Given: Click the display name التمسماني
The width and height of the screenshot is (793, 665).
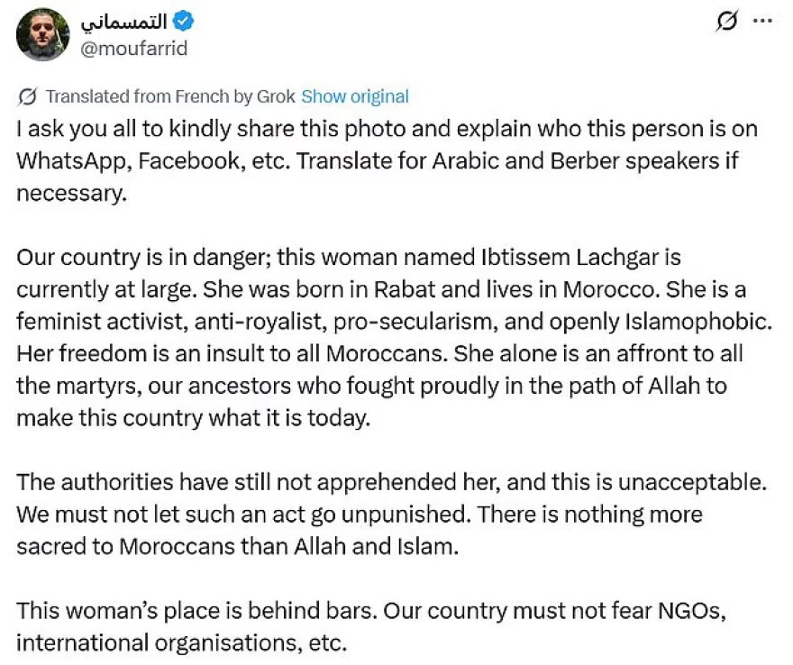Looking at the screenshot, I should click(x=132, y=22).
